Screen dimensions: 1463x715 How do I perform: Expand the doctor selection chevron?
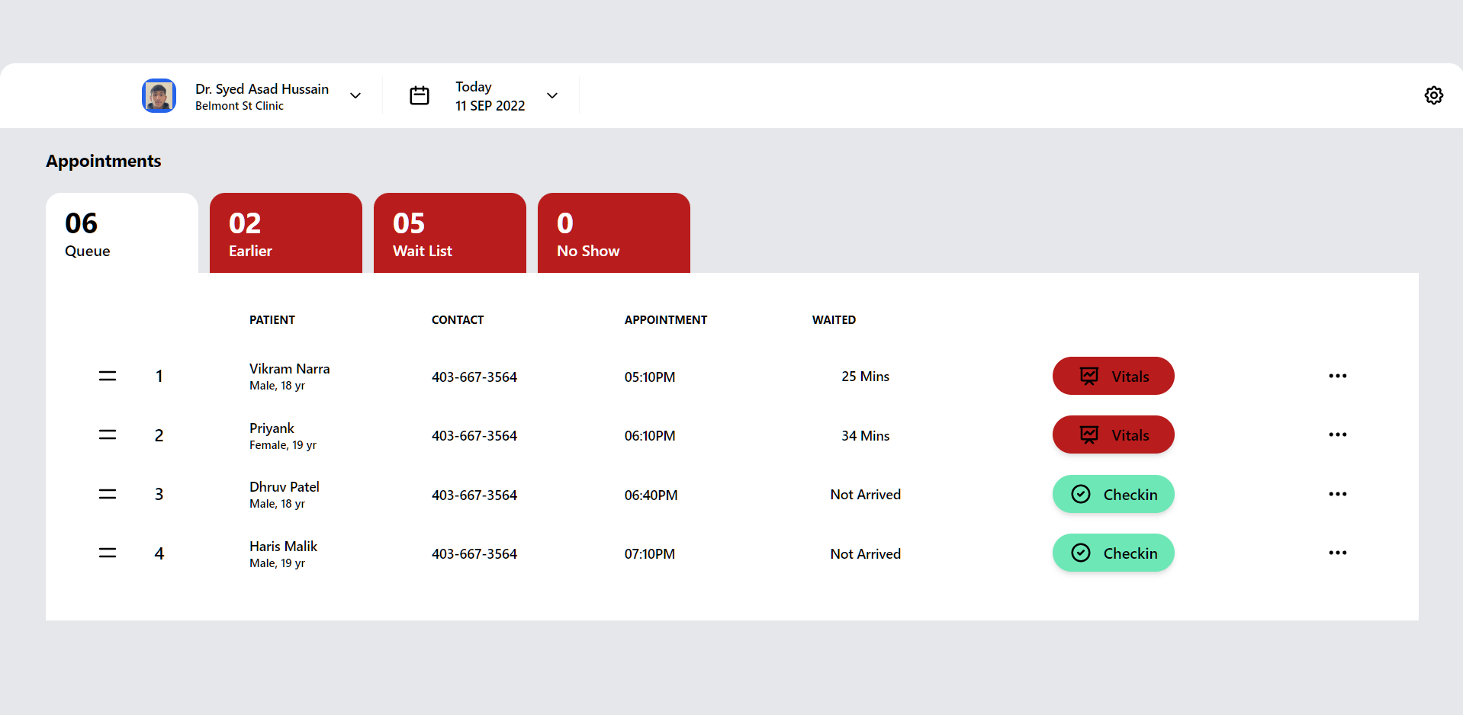pyautogui.click(x=355, y=95)
